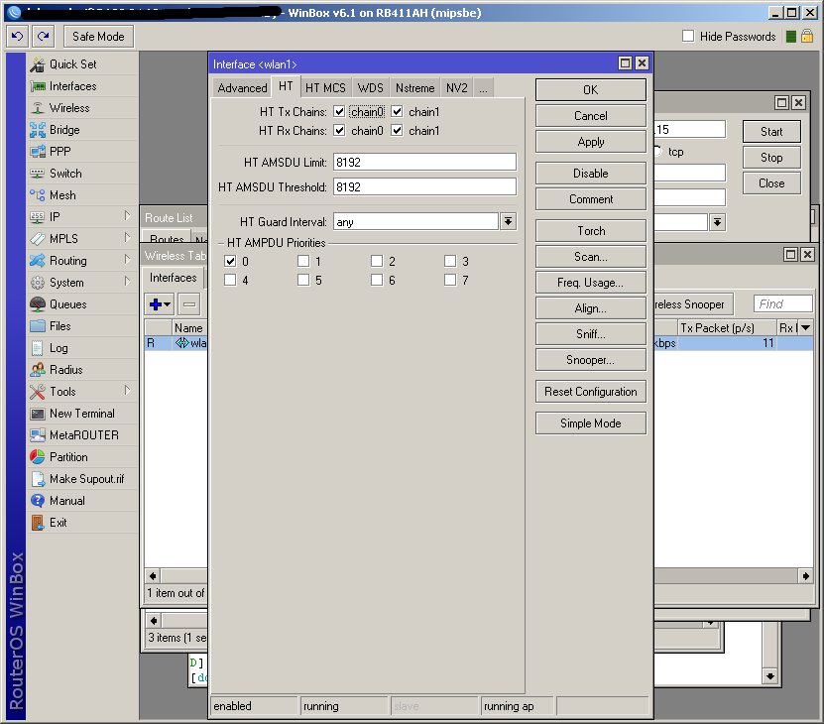Enable AMPDU priority 1
Image resolution: width=824 pixels, height=724 pixels.
point(303,261)
